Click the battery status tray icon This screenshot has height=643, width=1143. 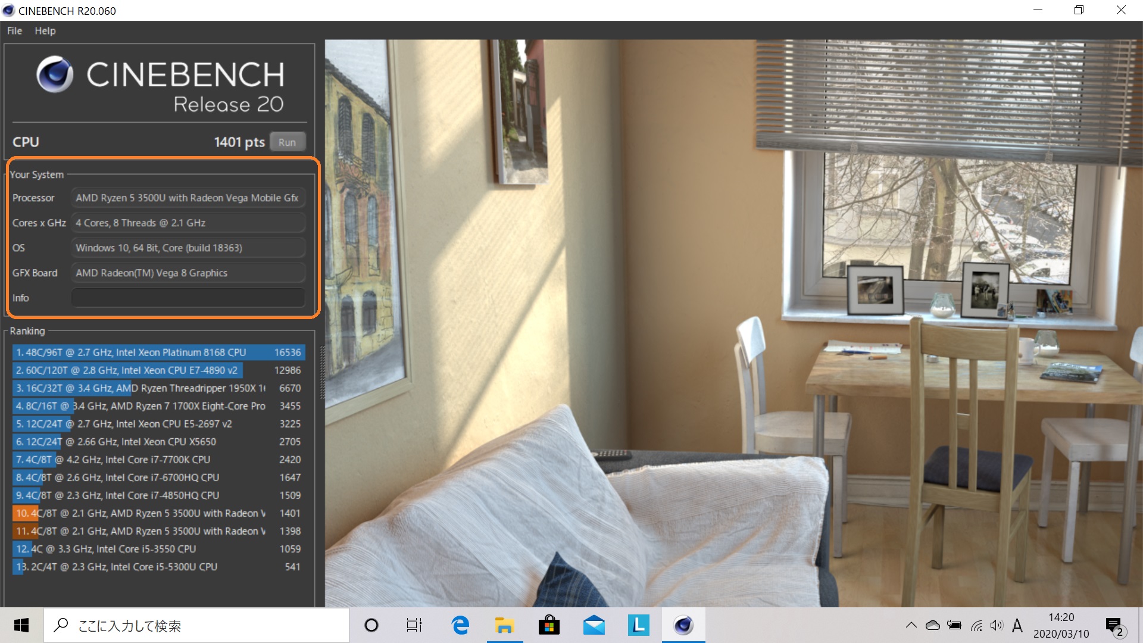[954, 625]
